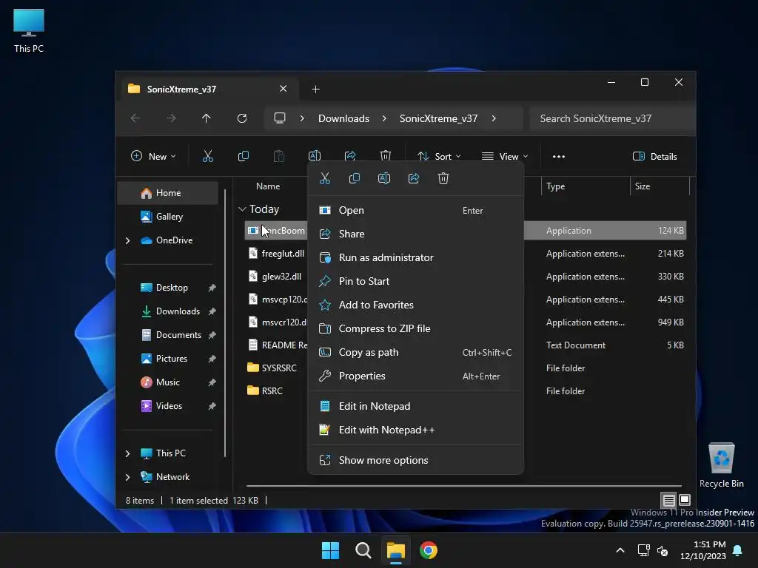Sort by Type column header
Viewport: 758px width, 568px height.
point(586,186)
